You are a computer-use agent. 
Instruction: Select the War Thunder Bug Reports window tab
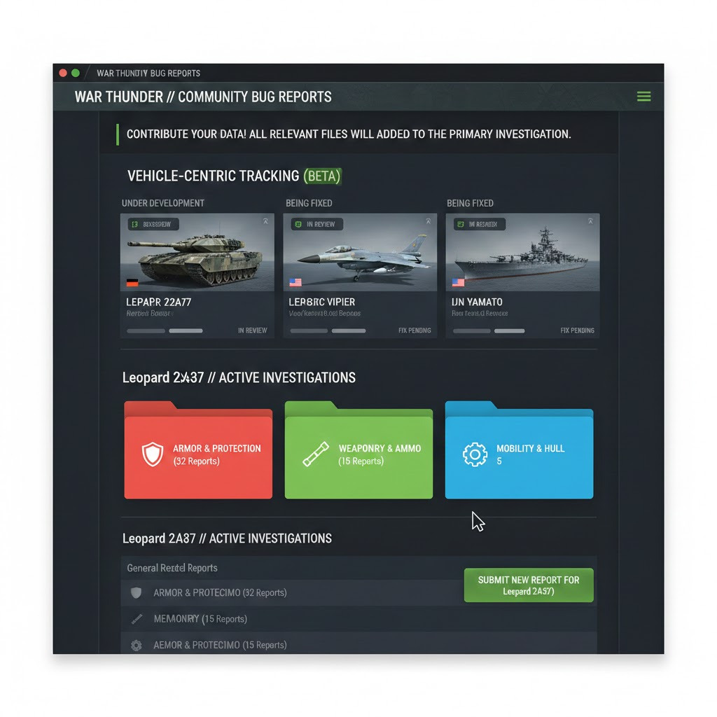pyautogui.click(x=148, y=73)
